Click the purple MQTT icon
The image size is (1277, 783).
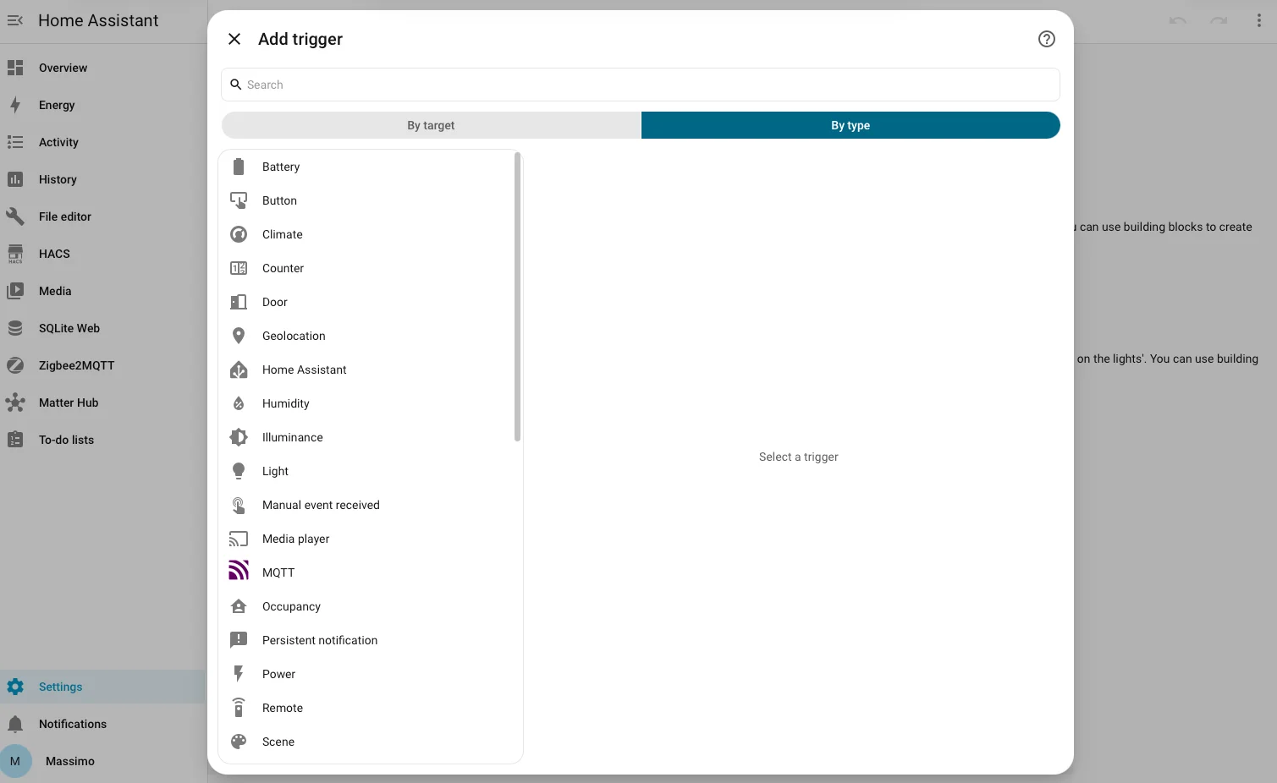[239, 571]
